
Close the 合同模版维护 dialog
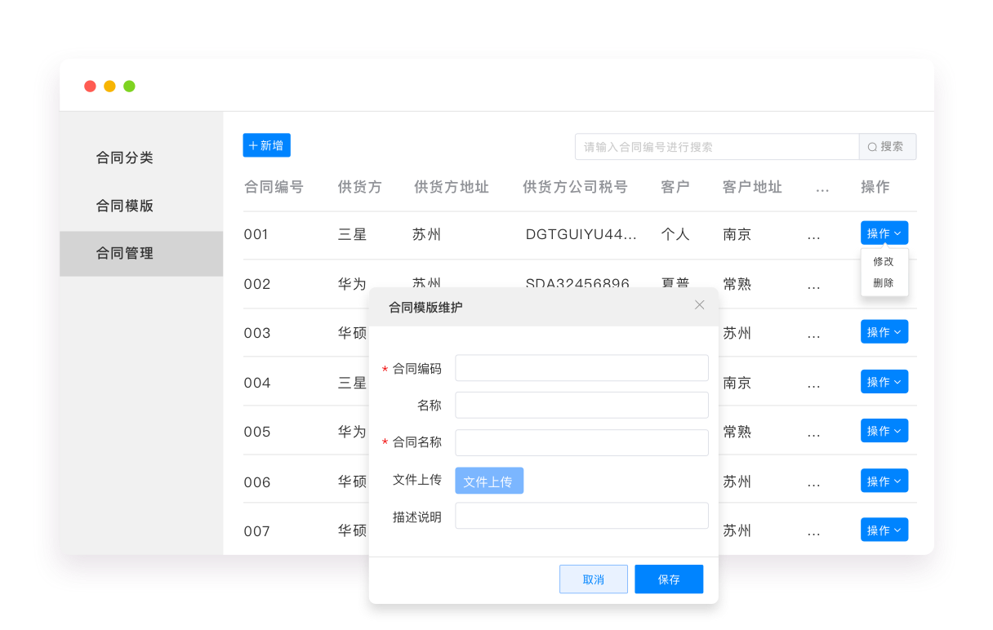click(699, 305)
